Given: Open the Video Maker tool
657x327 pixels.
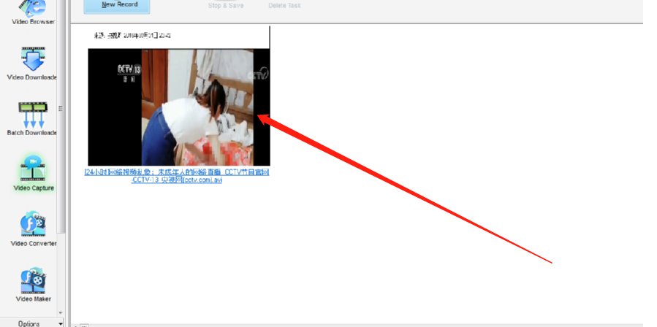Looking at the screenshot, I should 34,285.
